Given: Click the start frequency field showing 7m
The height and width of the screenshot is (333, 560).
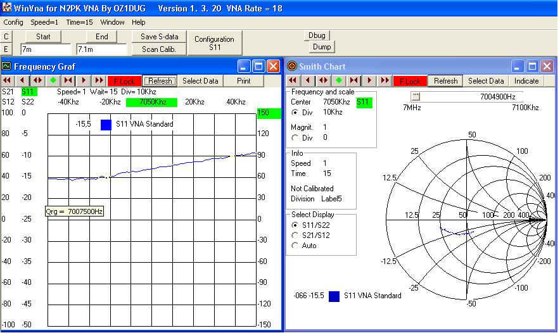Looking at the screenshot, I should (x=46, y=49).
